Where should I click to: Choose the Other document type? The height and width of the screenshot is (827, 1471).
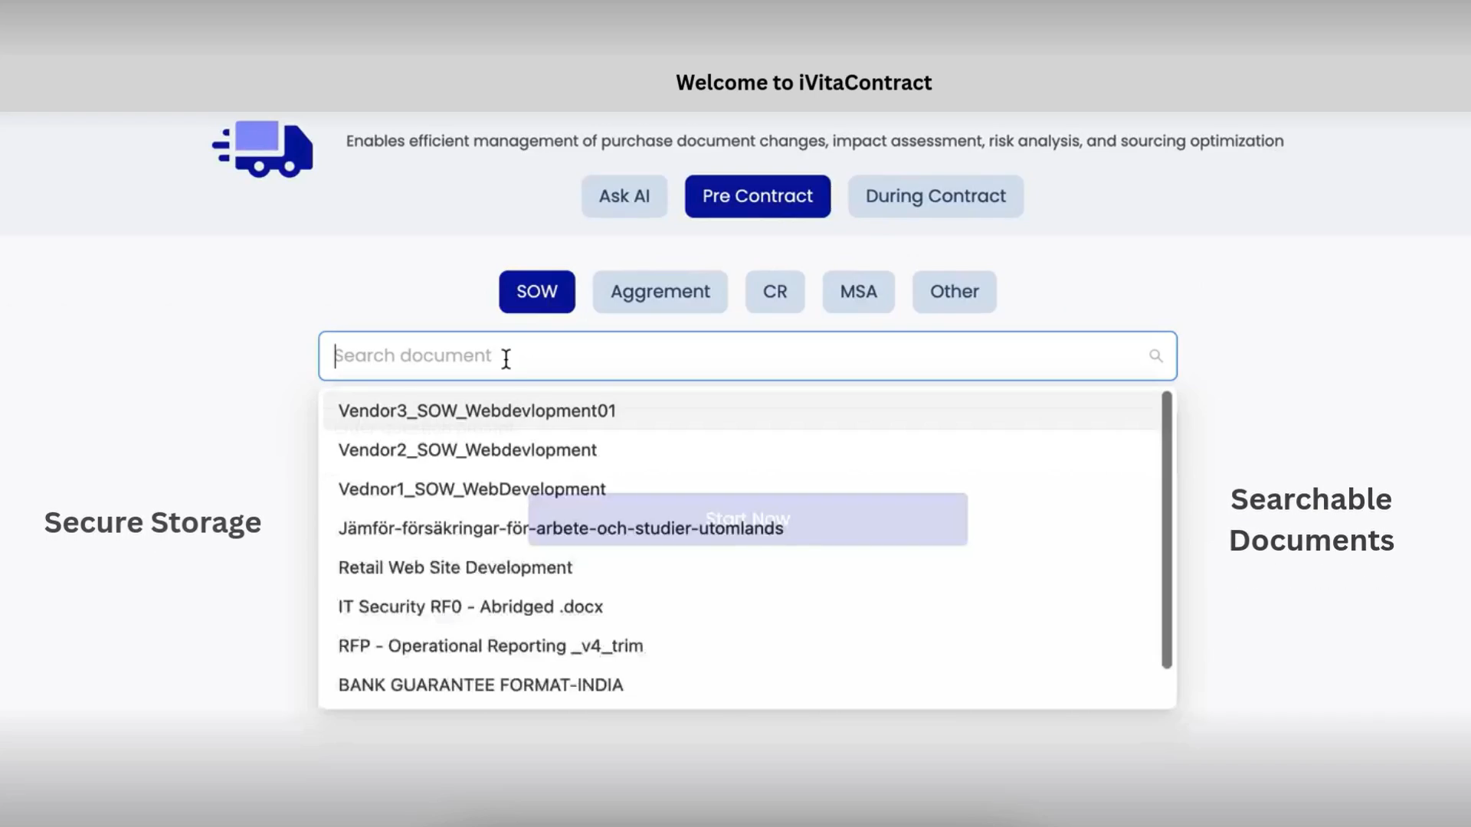point(954,292)
